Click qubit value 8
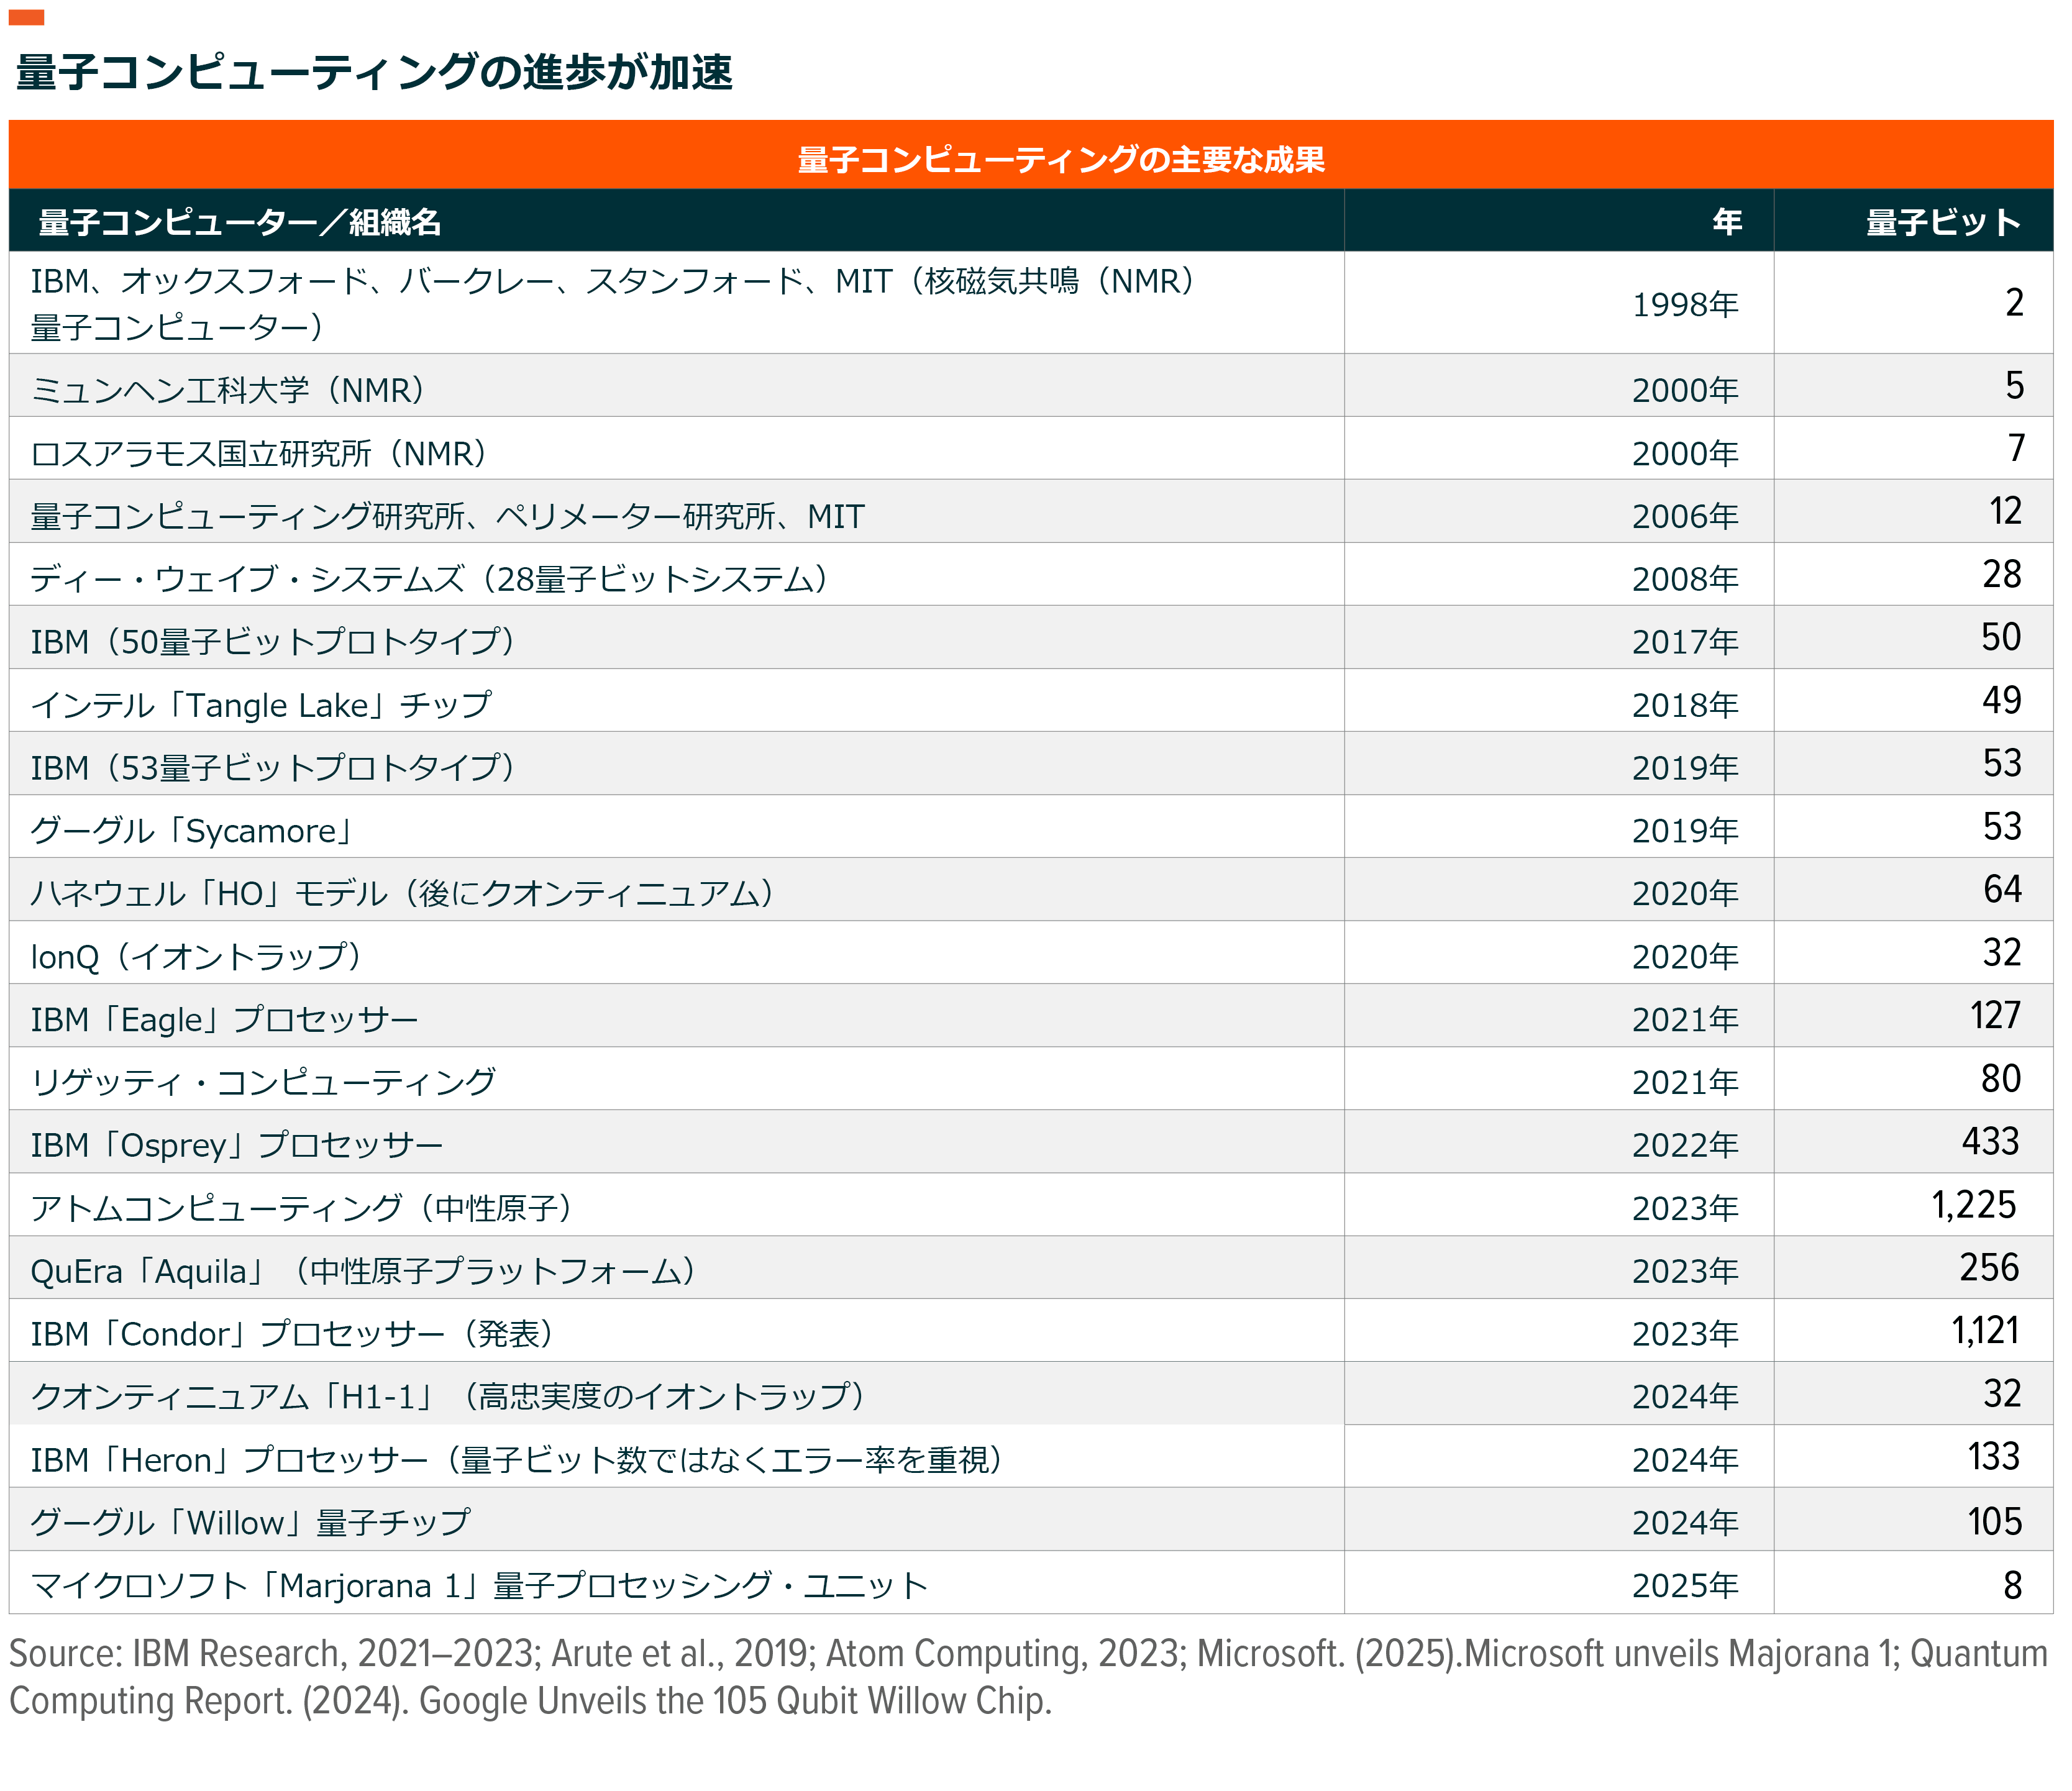 coord(2013,1585)
